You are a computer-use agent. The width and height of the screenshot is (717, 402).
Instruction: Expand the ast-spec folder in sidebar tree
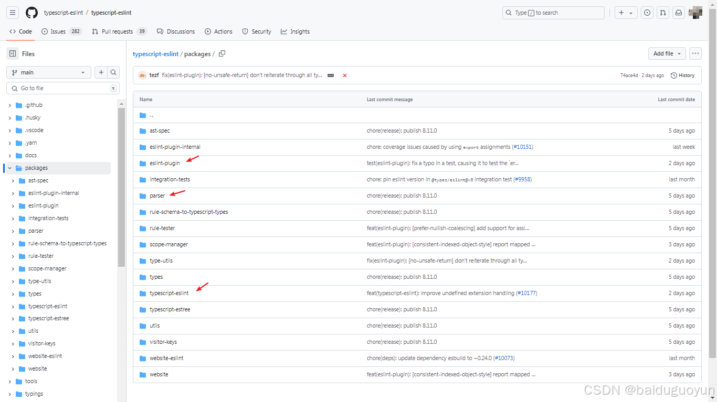point(13,180)
